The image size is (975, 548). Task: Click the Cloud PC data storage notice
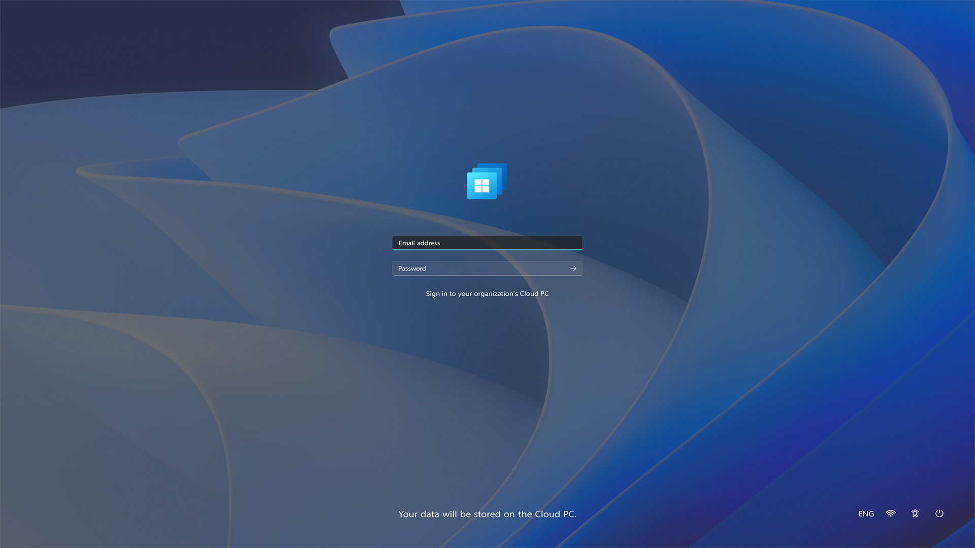tap(487, 513)
